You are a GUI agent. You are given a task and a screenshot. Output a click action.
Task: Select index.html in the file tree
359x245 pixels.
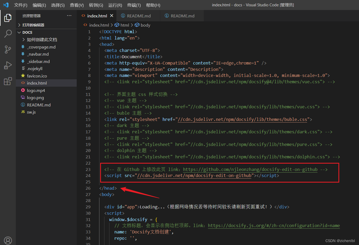coord(46,83)
